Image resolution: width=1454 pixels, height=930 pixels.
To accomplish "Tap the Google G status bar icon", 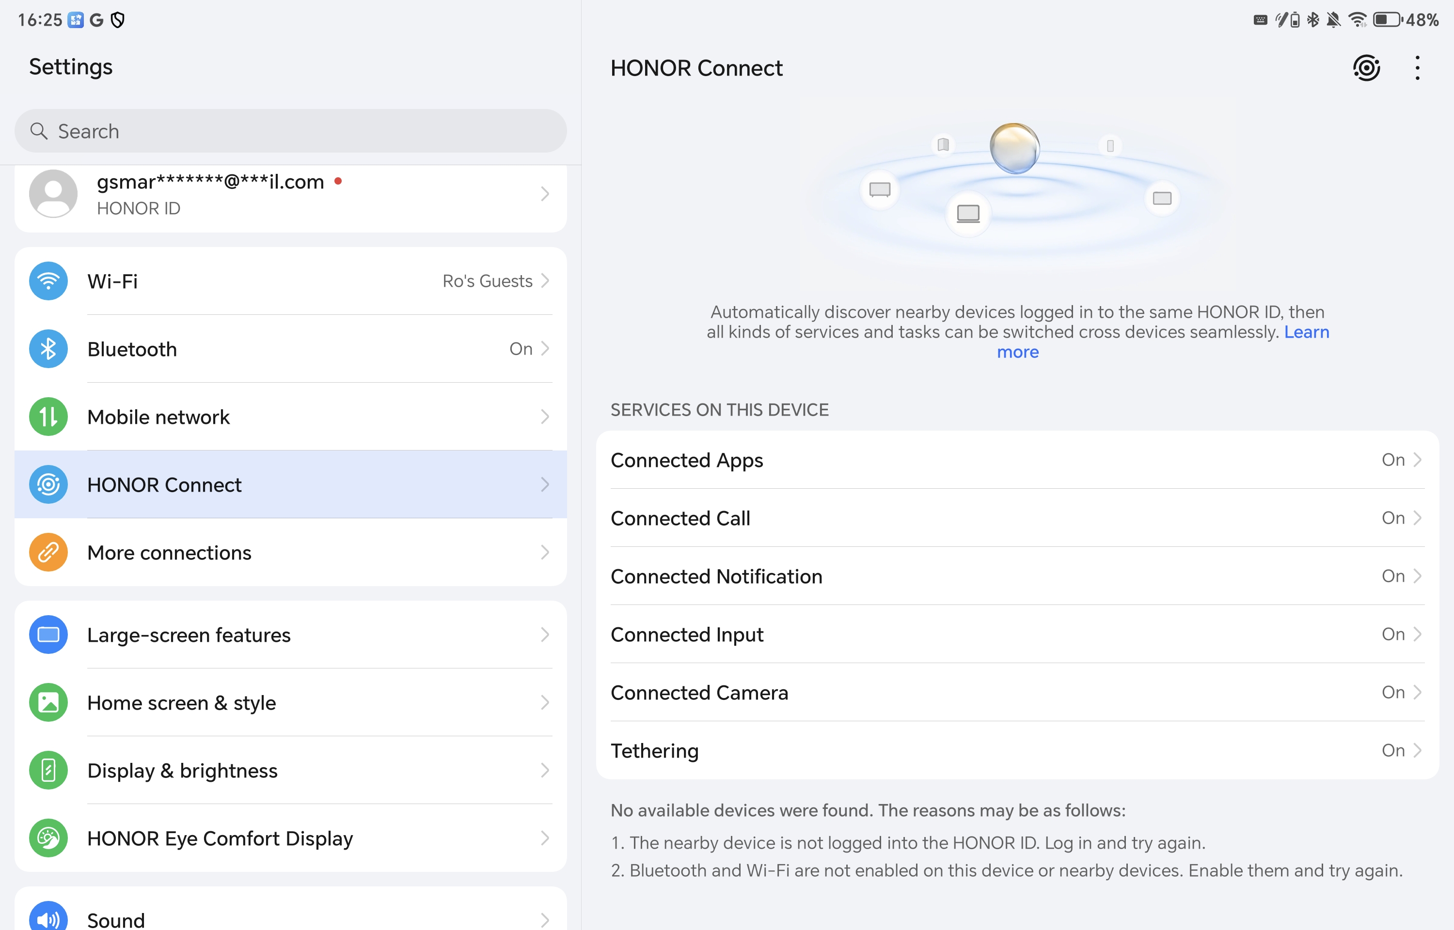I will coord(96,20).
